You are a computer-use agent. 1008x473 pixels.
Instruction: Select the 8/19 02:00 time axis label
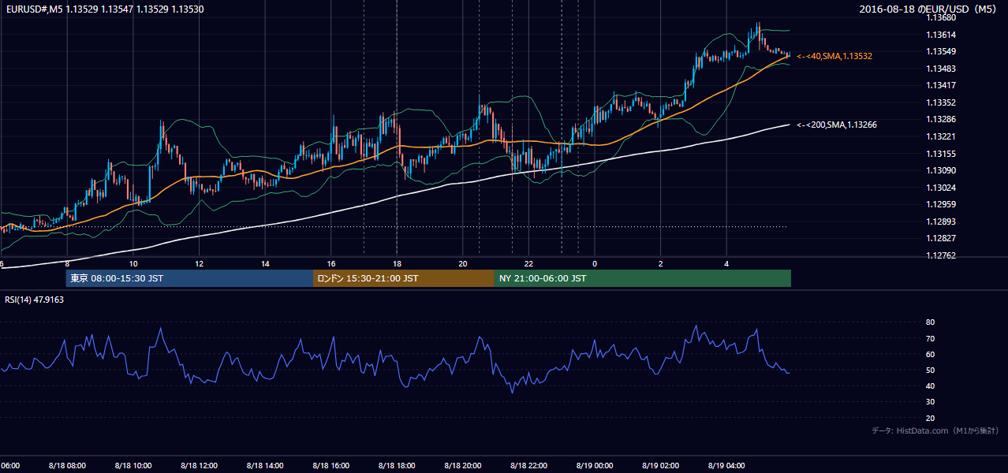point(660,466)
